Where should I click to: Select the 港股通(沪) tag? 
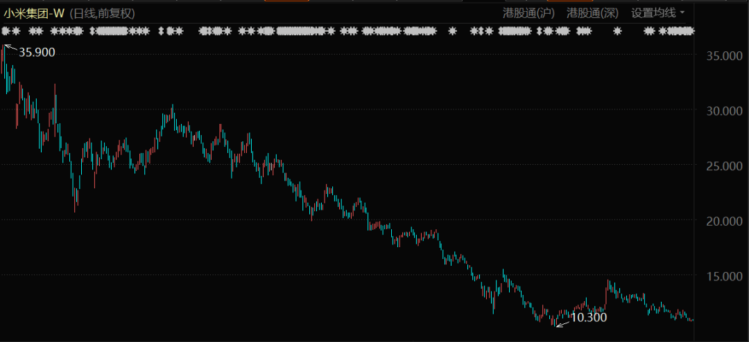pyautogui.click(x=528, y=13)
